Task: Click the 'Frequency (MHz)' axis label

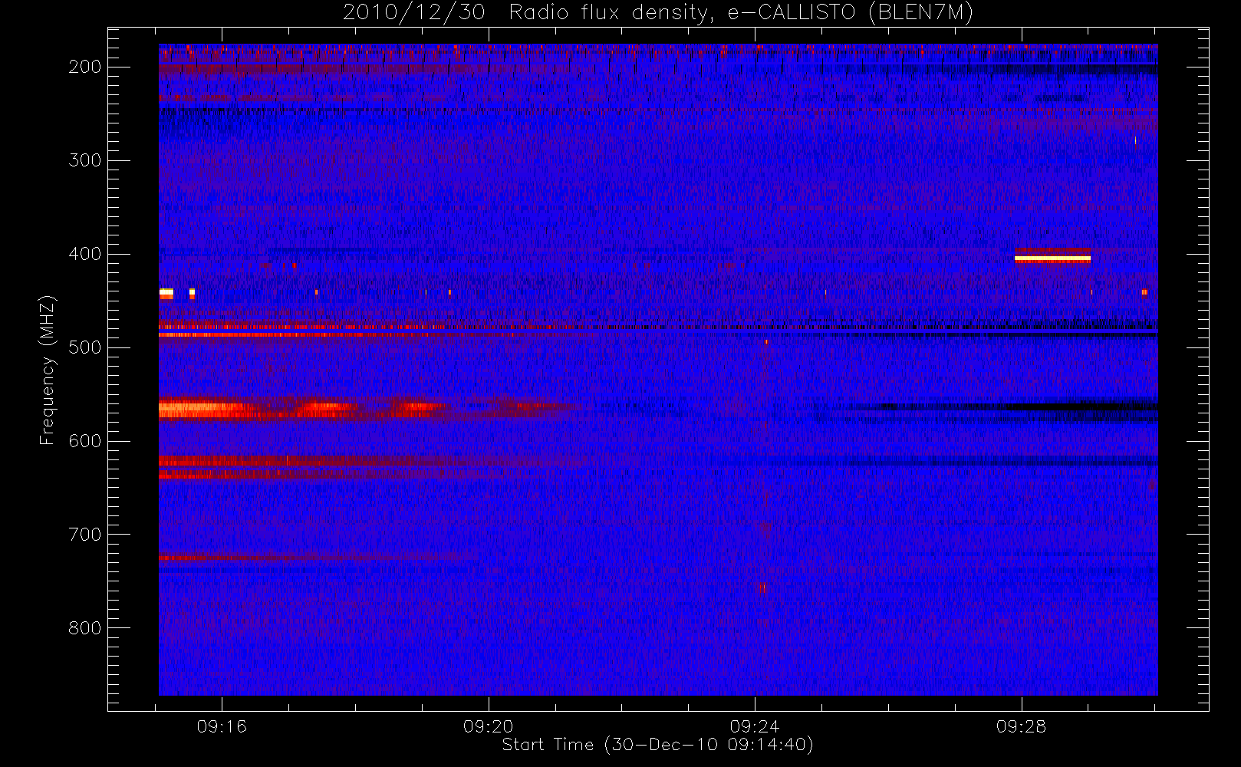Action: pos(48,370)
